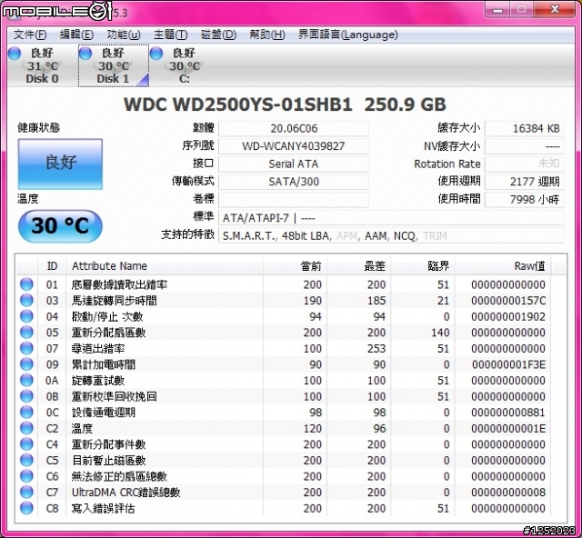Select the 累計加電時間 row
Screen dimensions: 582x538
(x=284, y=364)
